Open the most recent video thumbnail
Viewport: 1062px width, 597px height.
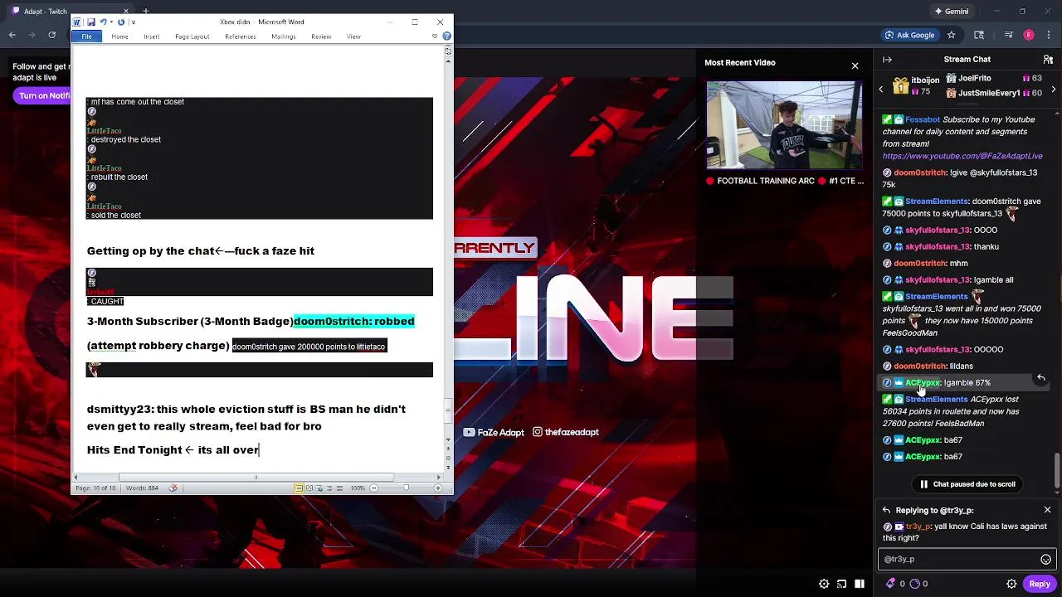[x=783, y=125]
